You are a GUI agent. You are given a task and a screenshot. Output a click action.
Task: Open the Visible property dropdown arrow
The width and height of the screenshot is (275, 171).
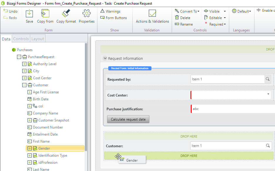(225, 11)
